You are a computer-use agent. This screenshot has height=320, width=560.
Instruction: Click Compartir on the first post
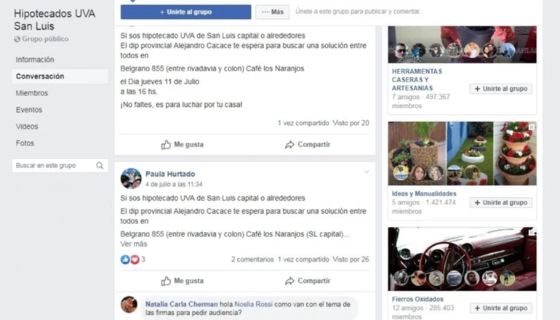308,145
